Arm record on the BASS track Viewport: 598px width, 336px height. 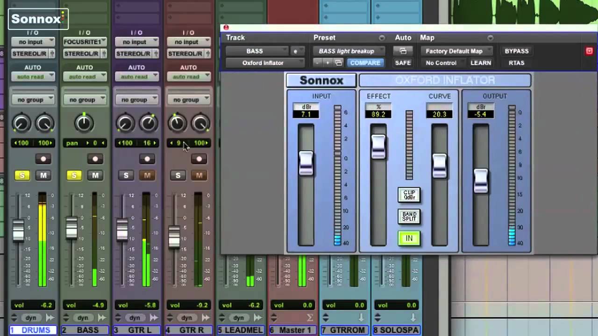95,159
